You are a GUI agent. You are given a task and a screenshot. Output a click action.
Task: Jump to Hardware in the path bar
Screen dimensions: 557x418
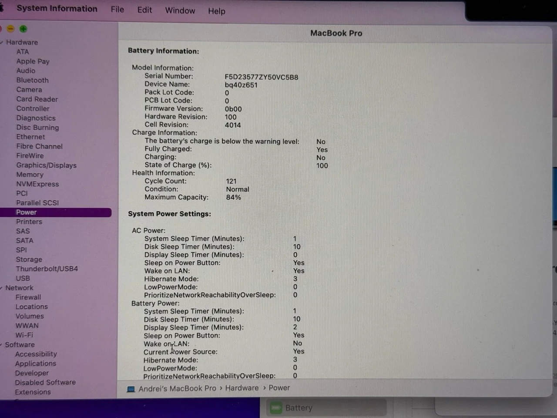(x=242, y=388)
